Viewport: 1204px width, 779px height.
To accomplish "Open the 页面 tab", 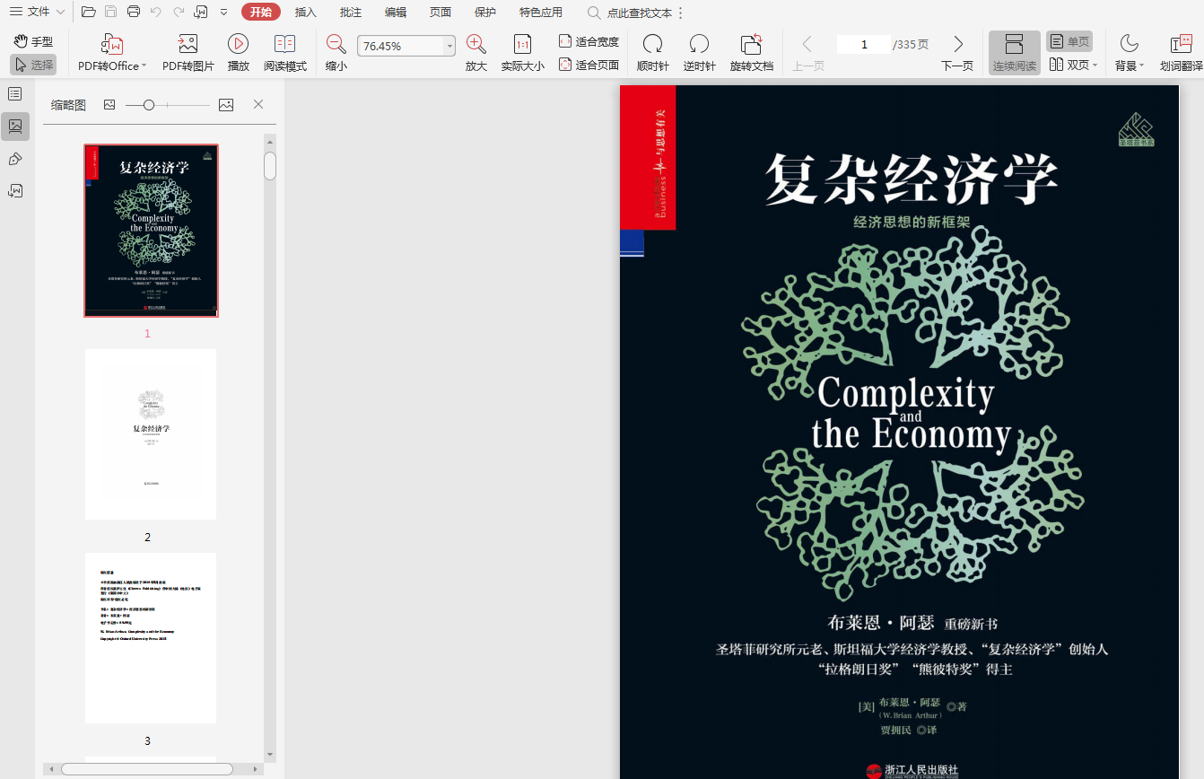I will click(441, 13).
